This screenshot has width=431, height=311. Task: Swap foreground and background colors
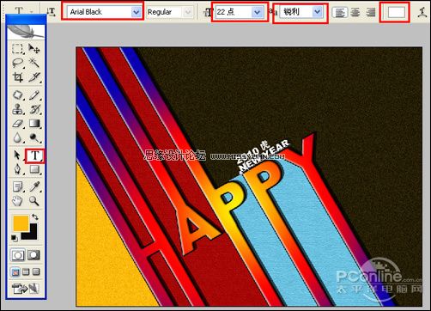[x=35, y=216]
